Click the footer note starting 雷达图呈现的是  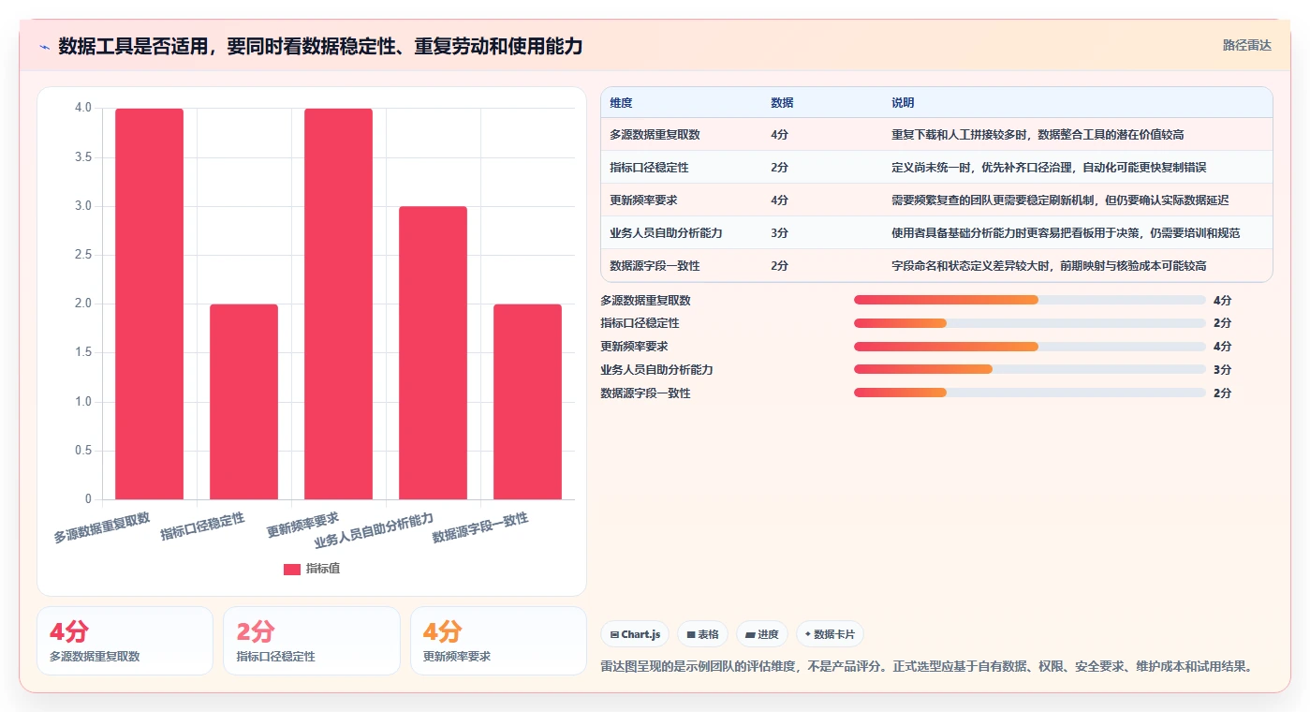926,667
